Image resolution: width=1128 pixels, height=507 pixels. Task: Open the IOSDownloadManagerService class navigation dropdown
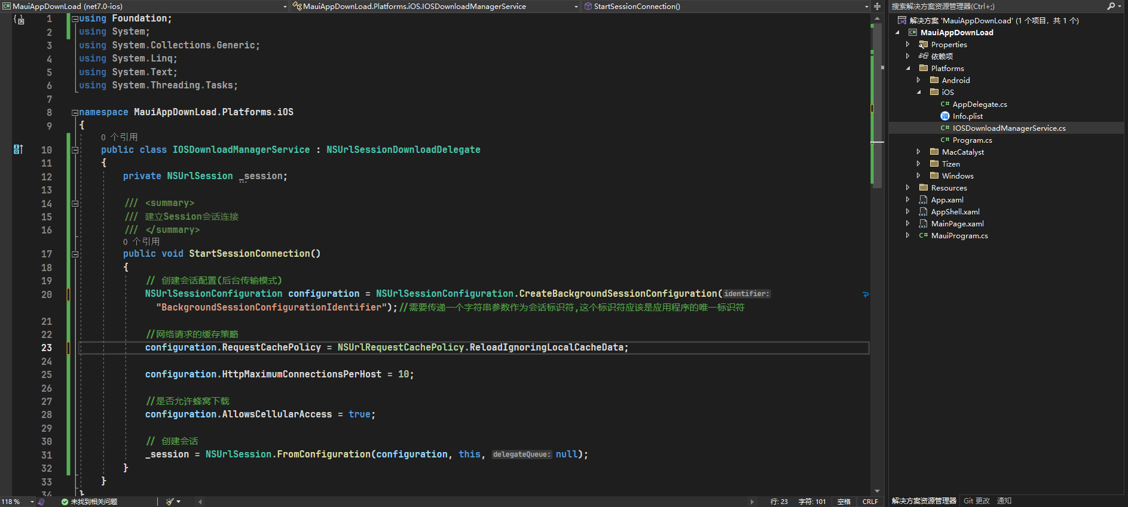point(576,7)
